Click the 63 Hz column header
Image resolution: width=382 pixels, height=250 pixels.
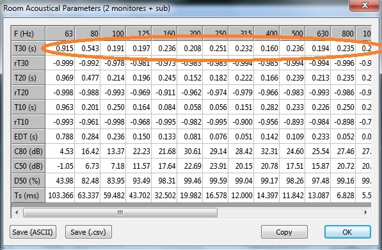60,34
